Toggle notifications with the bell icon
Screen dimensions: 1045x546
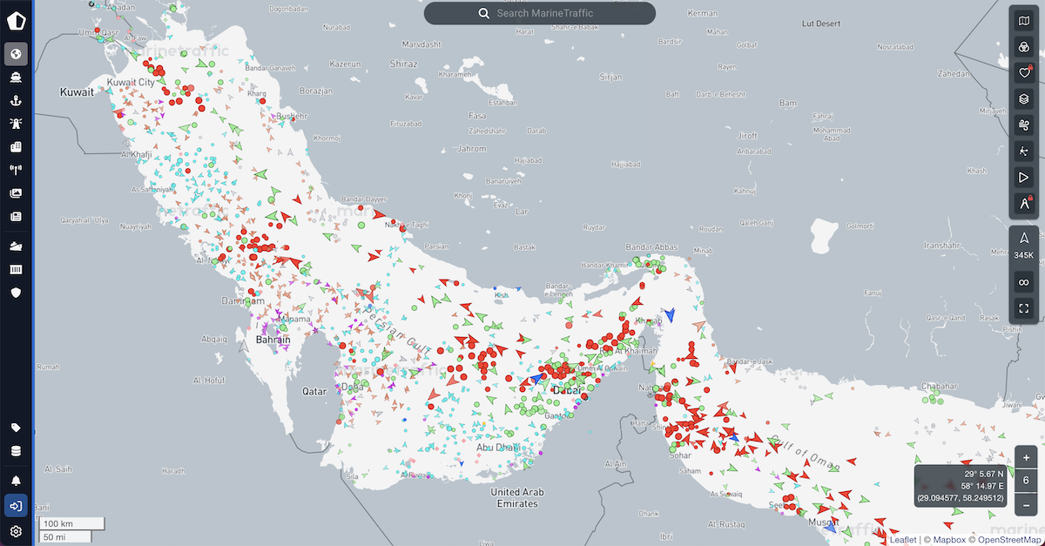16,479
